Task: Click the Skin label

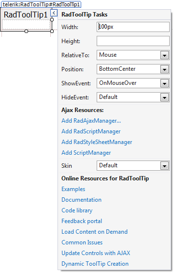Action: (x=67, y=166)
